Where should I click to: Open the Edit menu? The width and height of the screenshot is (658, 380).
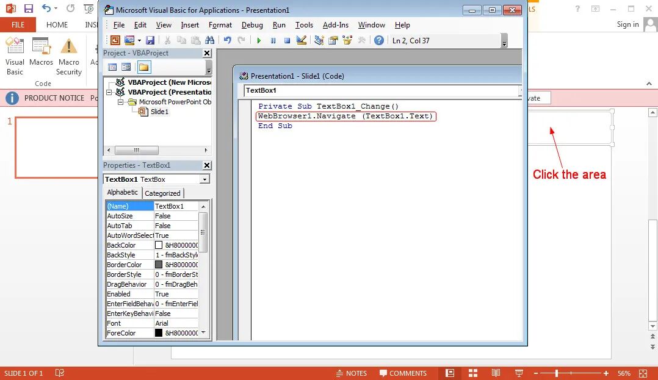140,25
